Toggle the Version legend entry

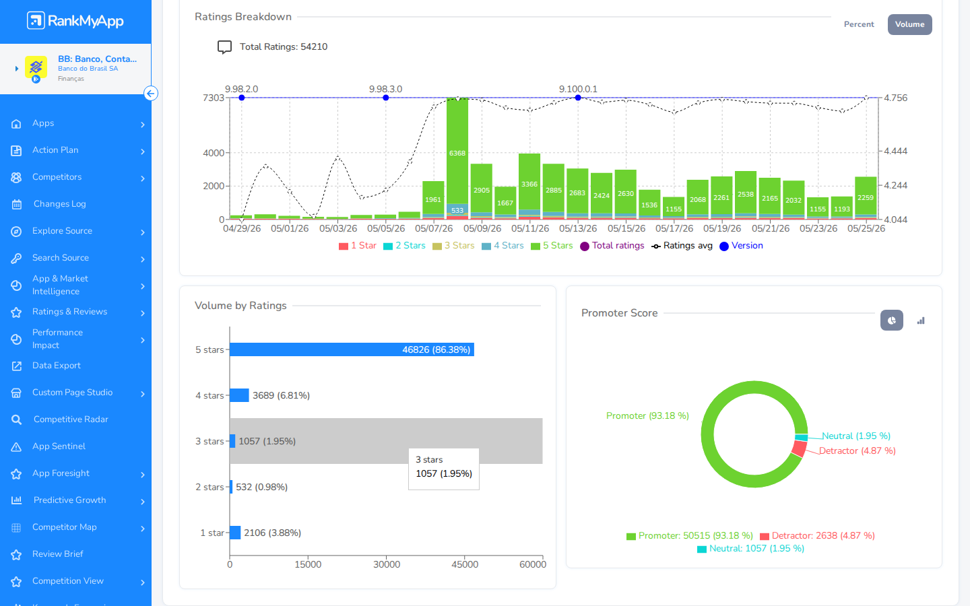click(x=741, y=246)
